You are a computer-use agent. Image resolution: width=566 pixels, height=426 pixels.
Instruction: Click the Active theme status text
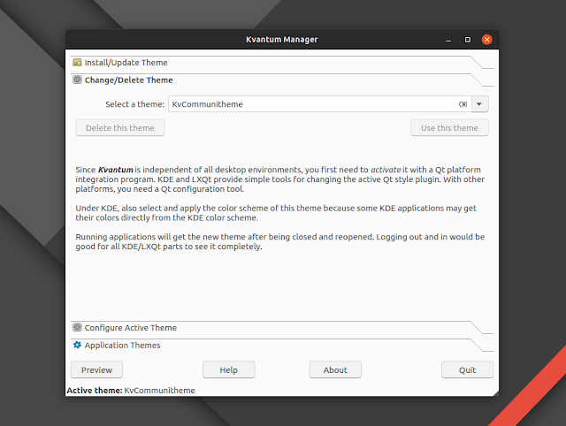(x=131, y=390)
